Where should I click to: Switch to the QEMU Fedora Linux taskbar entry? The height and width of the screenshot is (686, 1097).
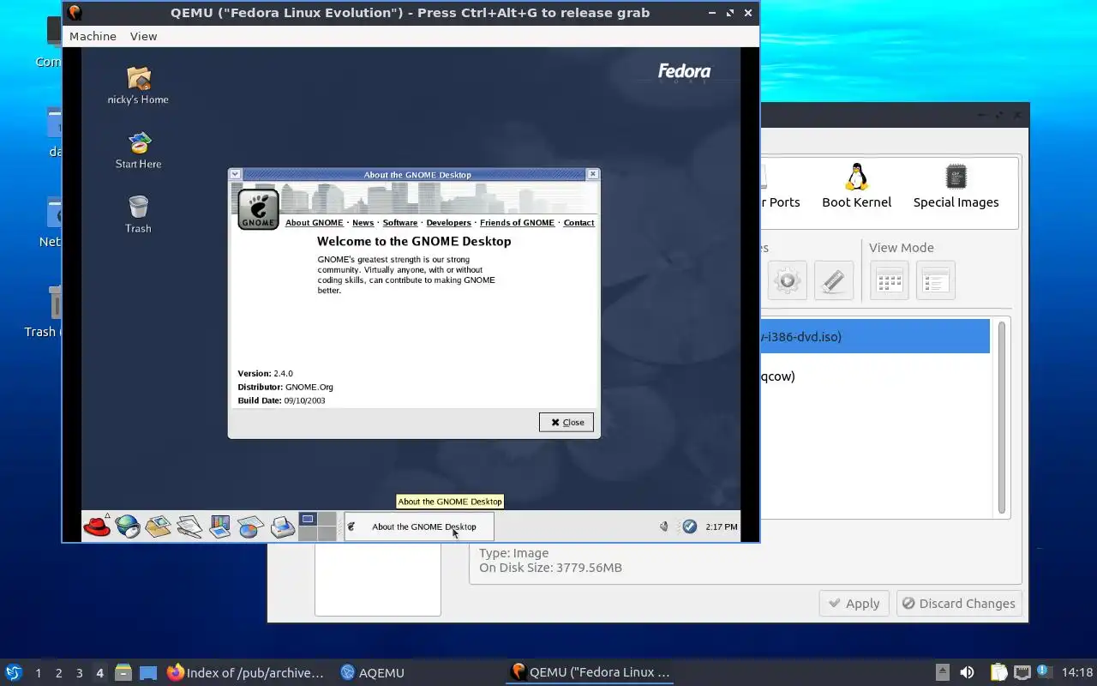(x=590, y=672)
